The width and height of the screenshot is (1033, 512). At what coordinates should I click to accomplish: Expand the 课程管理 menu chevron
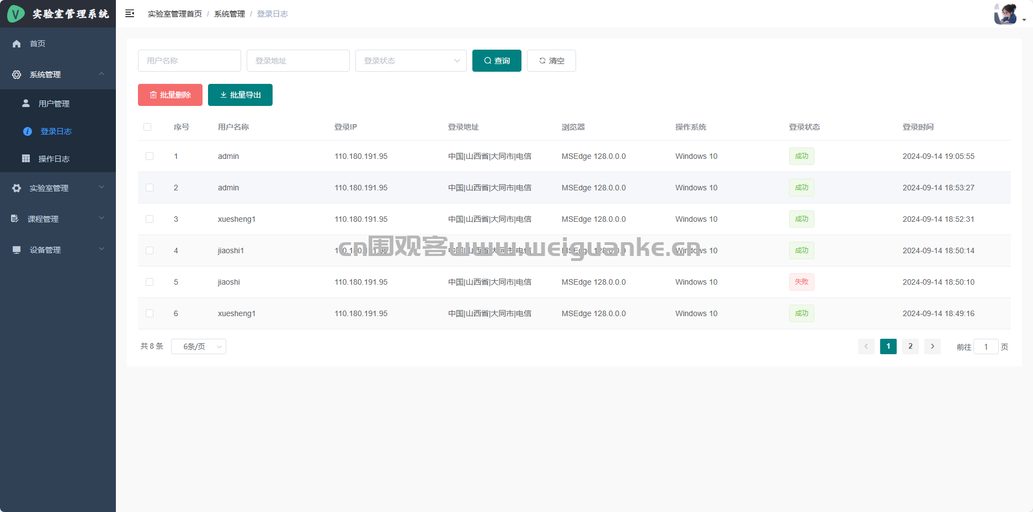click(x=102, y=218)
